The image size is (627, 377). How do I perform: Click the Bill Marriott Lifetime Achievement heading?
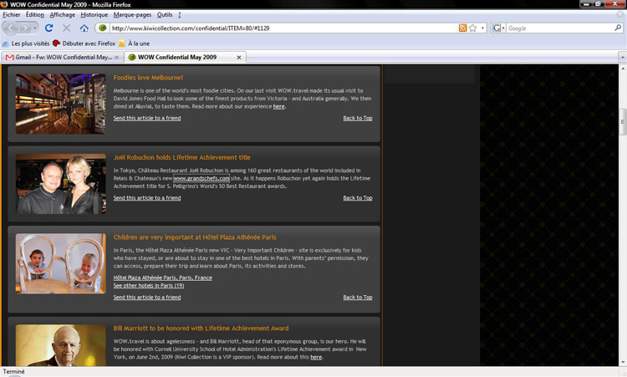[x=201, y=329]
